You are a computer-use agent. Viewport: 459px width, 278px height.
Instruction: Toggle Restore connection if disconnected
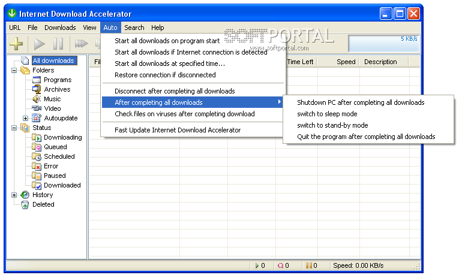click(192, 75)
